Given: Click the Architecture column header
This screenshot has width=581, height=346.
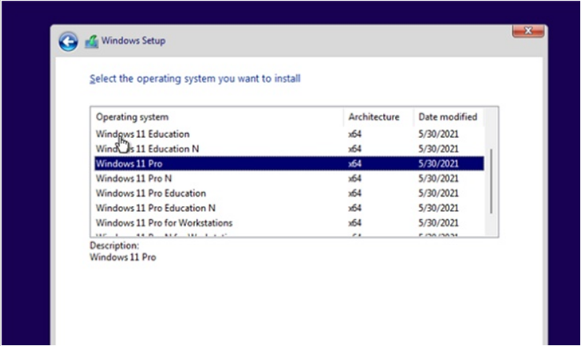Looking at the screenshot, I should 374,117.
